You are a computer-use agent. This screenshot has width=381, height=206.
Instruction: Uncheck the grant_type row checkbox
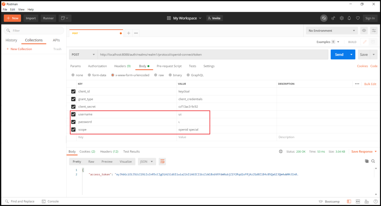[x=73, y=99]
